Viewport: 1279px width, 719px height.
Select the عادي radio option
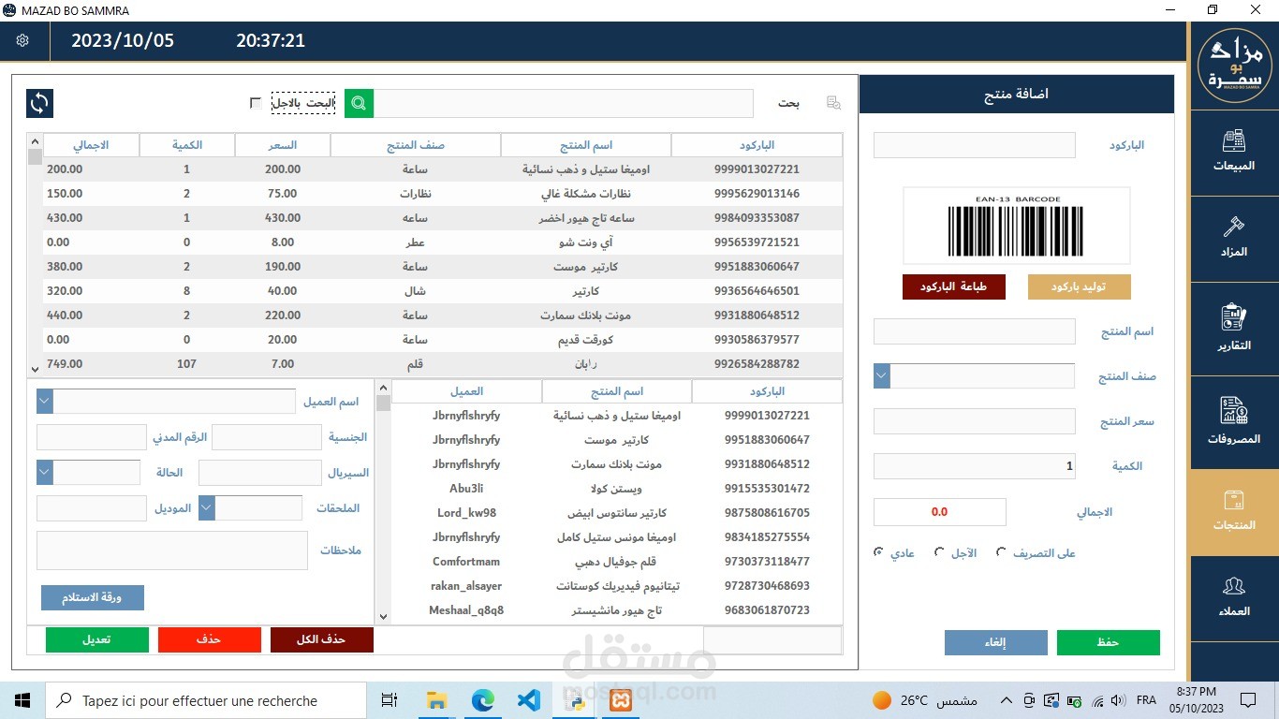[x=878, y=552]
